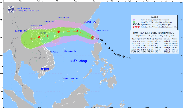Screen dimensions: 183x108
Task: Click the Vmax column header in the forecast table
Action: [x=166, y=39]
